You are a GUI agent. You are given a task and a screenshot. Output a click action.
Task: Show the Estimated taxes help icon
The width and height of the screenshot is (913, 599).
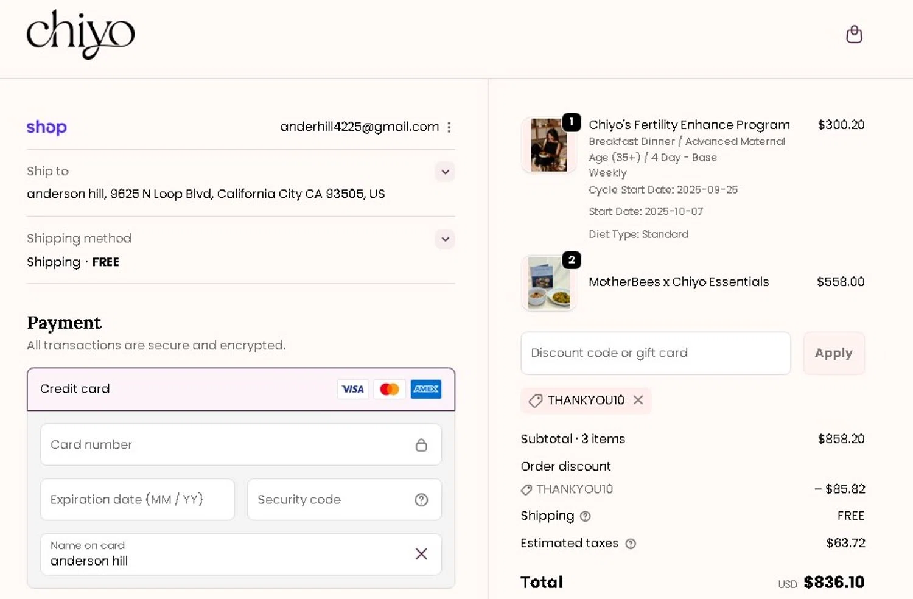631,544
